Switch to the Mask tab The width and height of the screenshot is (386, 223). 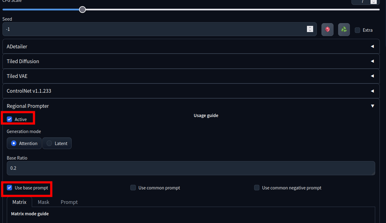44,202
